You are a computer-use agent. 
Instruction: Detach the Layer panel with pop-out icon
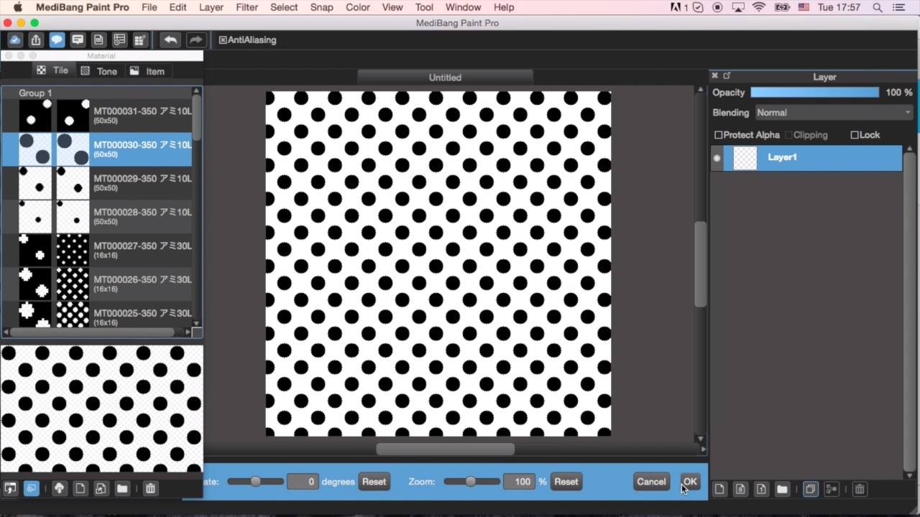point(727,75)
